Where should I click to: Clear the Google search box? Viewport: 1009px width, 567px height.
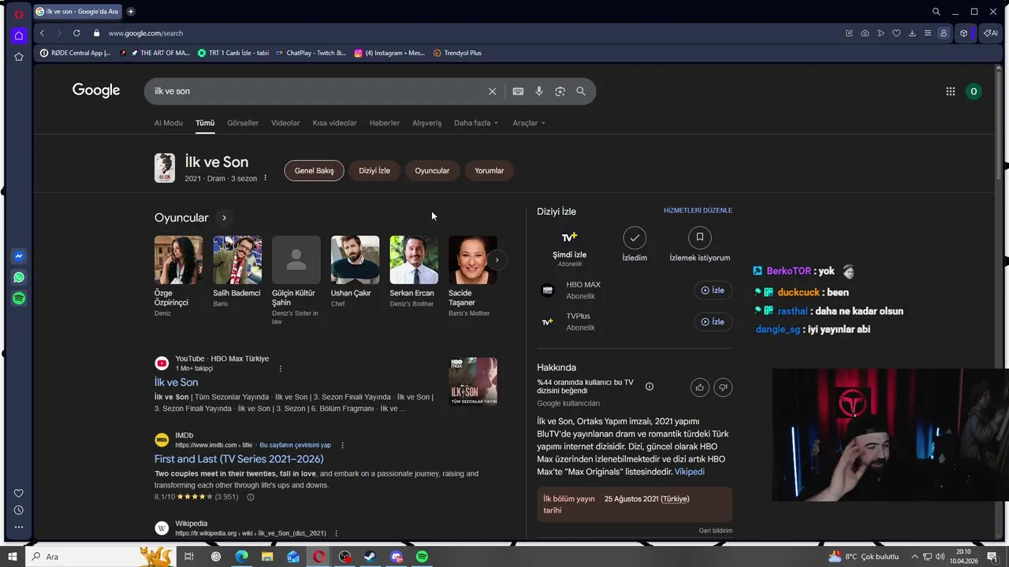(492, 91)
